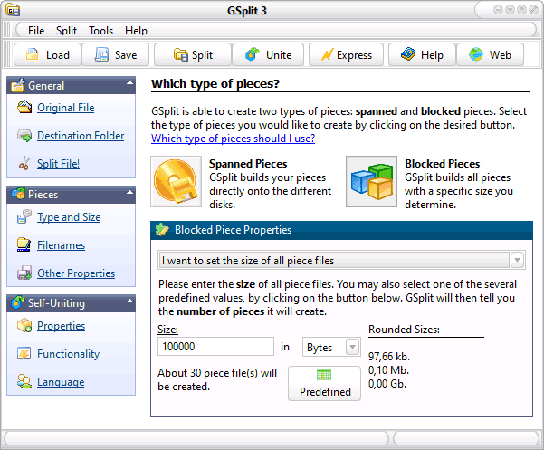
Task: Select the Blocked Pieces cubes icon
Action: click(x=372, y=181)
